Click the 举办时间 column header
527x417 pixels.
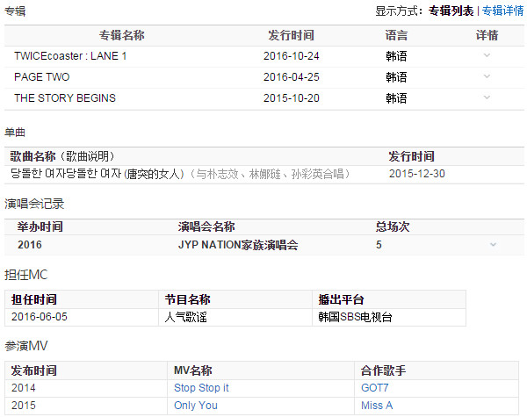pyautogui.click(x=40, y=226)
